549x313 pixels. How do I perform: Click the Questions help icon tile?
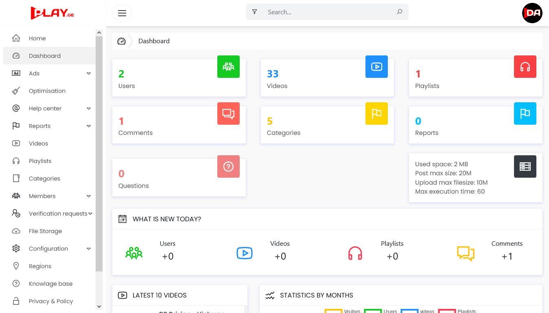point(228,166)
